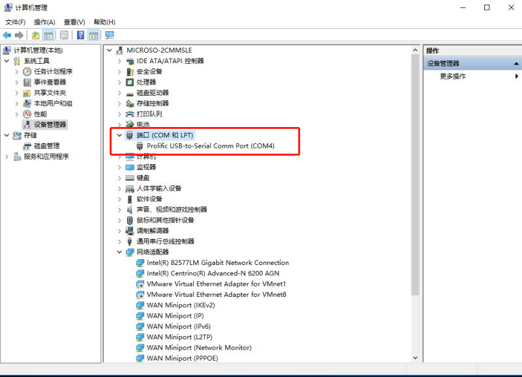
Task: Toggle the Show/Hide Console Tree icon
Action: (48, 35)
